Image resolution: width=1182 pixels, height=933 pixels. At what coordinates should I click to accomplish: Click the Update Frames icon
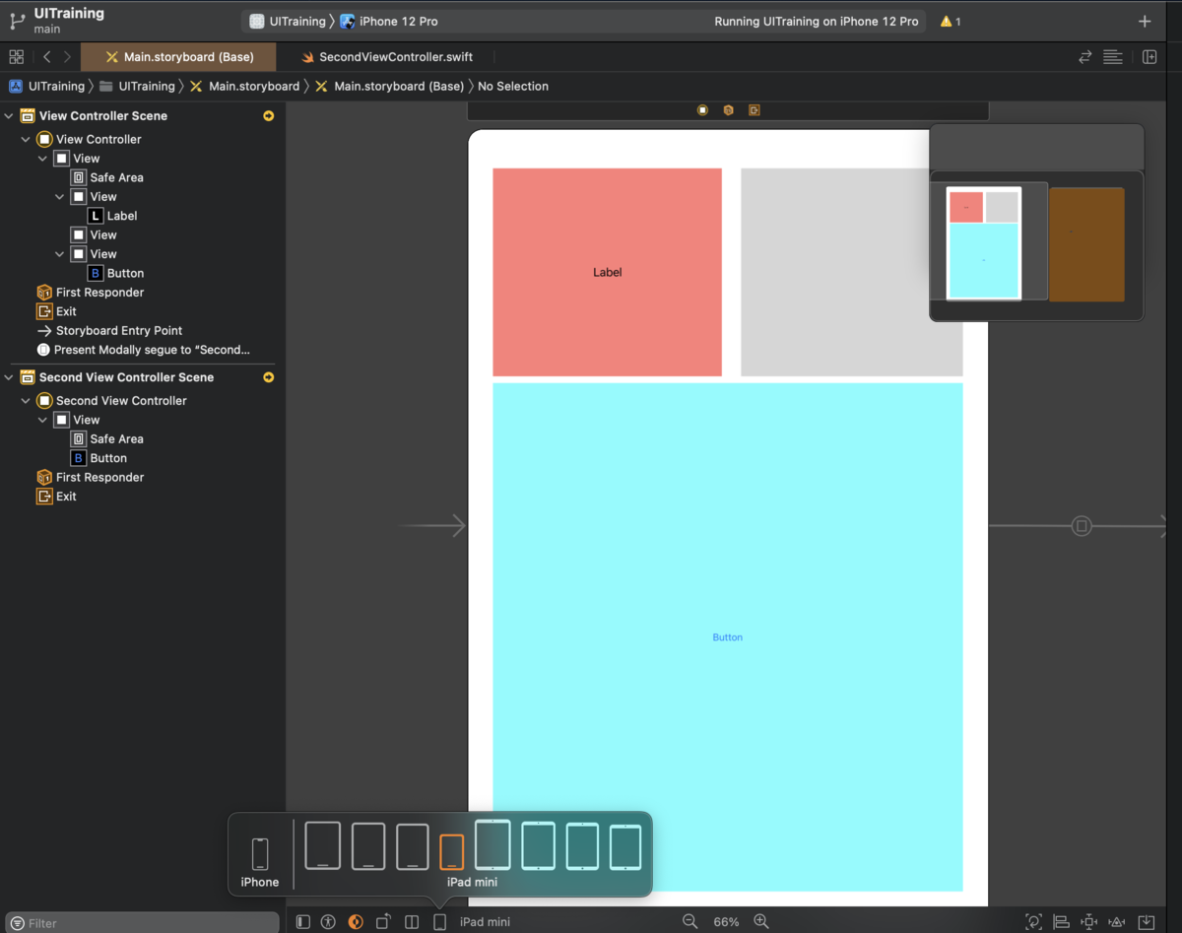pyautogui.click(x=1033, y=922)
